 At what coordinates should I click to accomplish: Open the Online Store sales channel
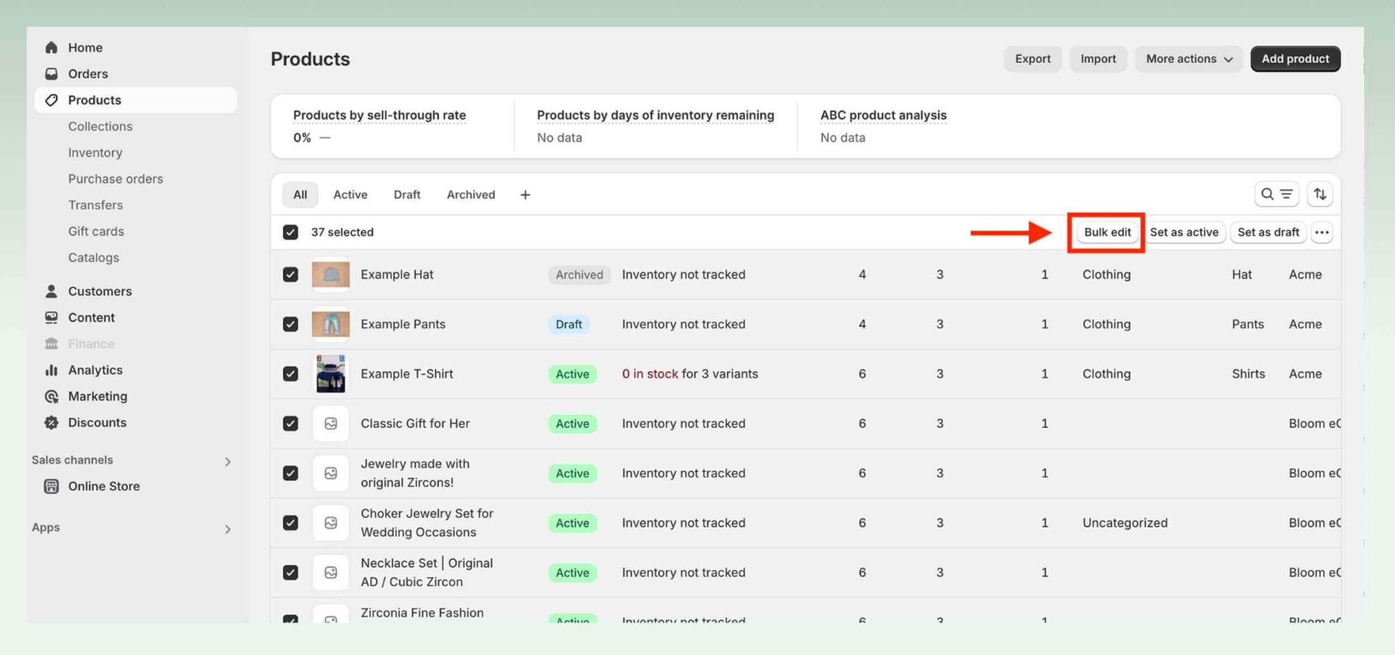point(104,486)
